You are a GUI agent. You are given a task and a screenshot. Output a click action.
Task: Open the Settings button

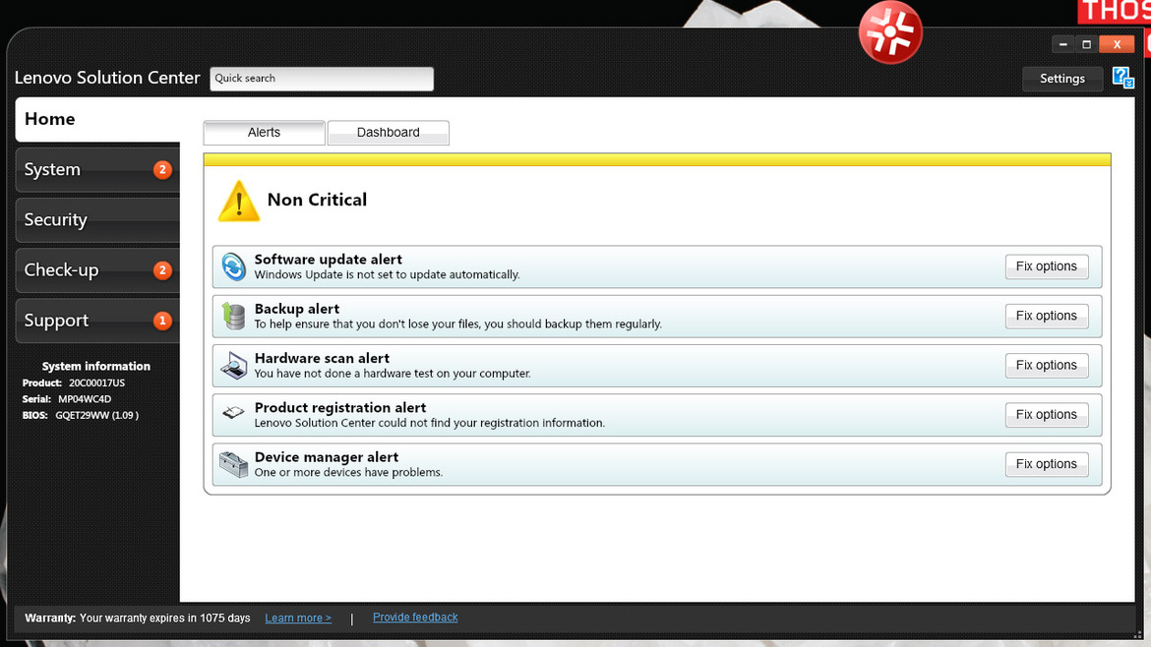click(x=1062, y=79)
